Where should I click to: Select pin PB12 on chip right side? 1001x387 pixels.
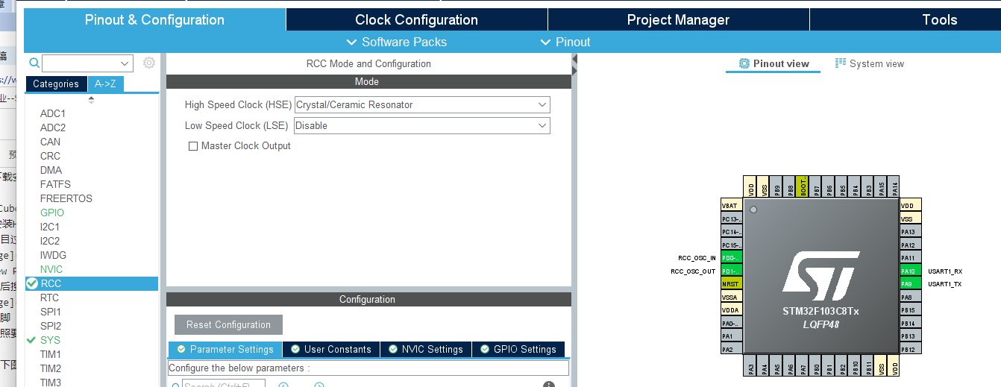coord(911,349)
